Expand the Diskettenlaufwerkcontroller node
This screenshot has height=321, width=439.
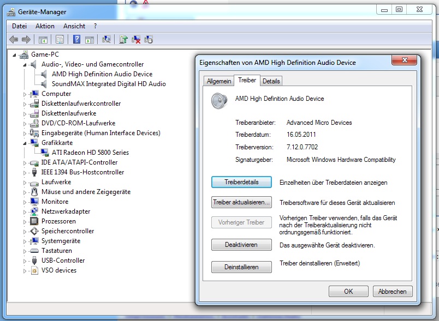[x=25, y=104]
